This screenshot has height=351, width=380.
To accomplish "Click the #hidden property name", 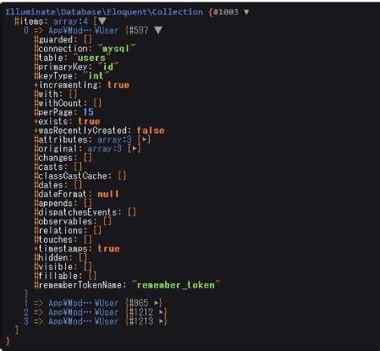I will click(51, 257).
